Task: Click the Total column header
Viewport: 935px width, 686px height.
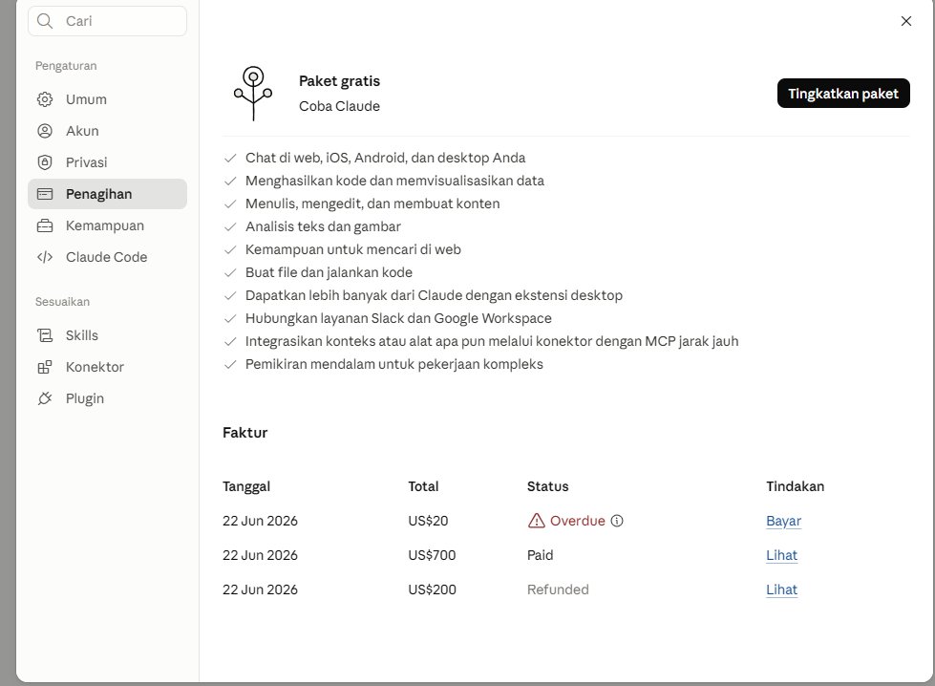Action: coord(423,486)
